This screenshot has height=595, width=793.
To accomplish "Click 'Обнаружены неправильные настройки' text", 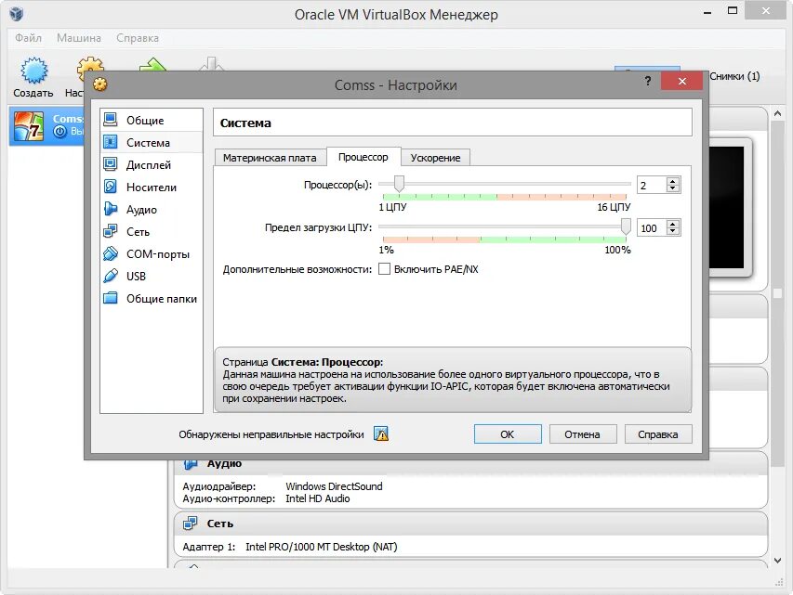I will pyautogui.click(x=271, y=434).
